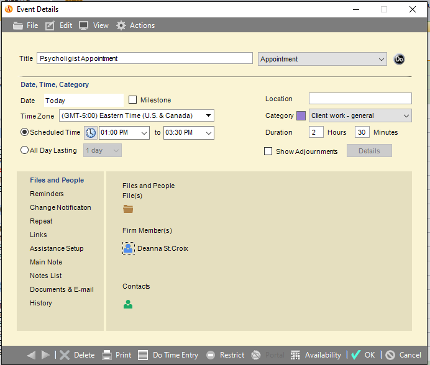
Task: Expand the Appointment event type dropdown
Action: tap(322, 59)
